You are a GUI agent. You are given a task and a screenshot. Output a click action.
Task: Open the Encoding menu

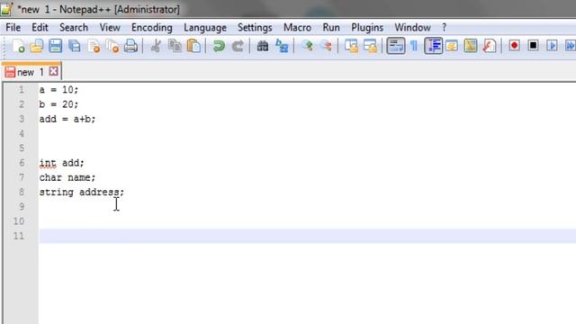point(152,28)
